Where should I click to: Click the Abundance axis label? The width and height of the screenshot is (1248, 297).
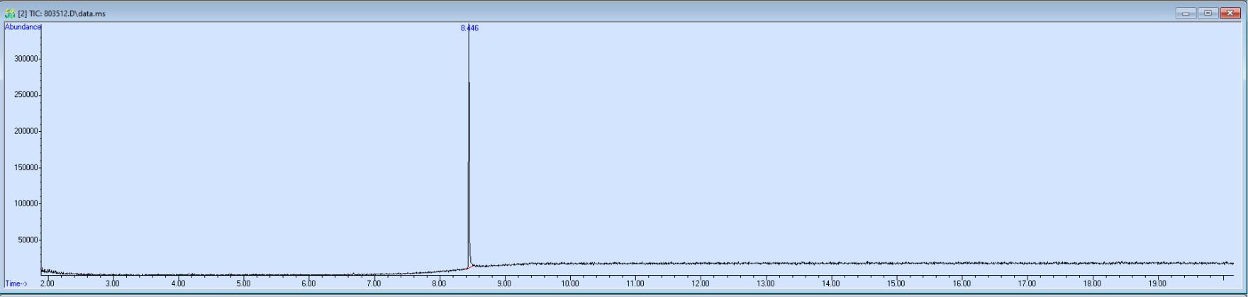pyautogui.click(x=23, y=27)
